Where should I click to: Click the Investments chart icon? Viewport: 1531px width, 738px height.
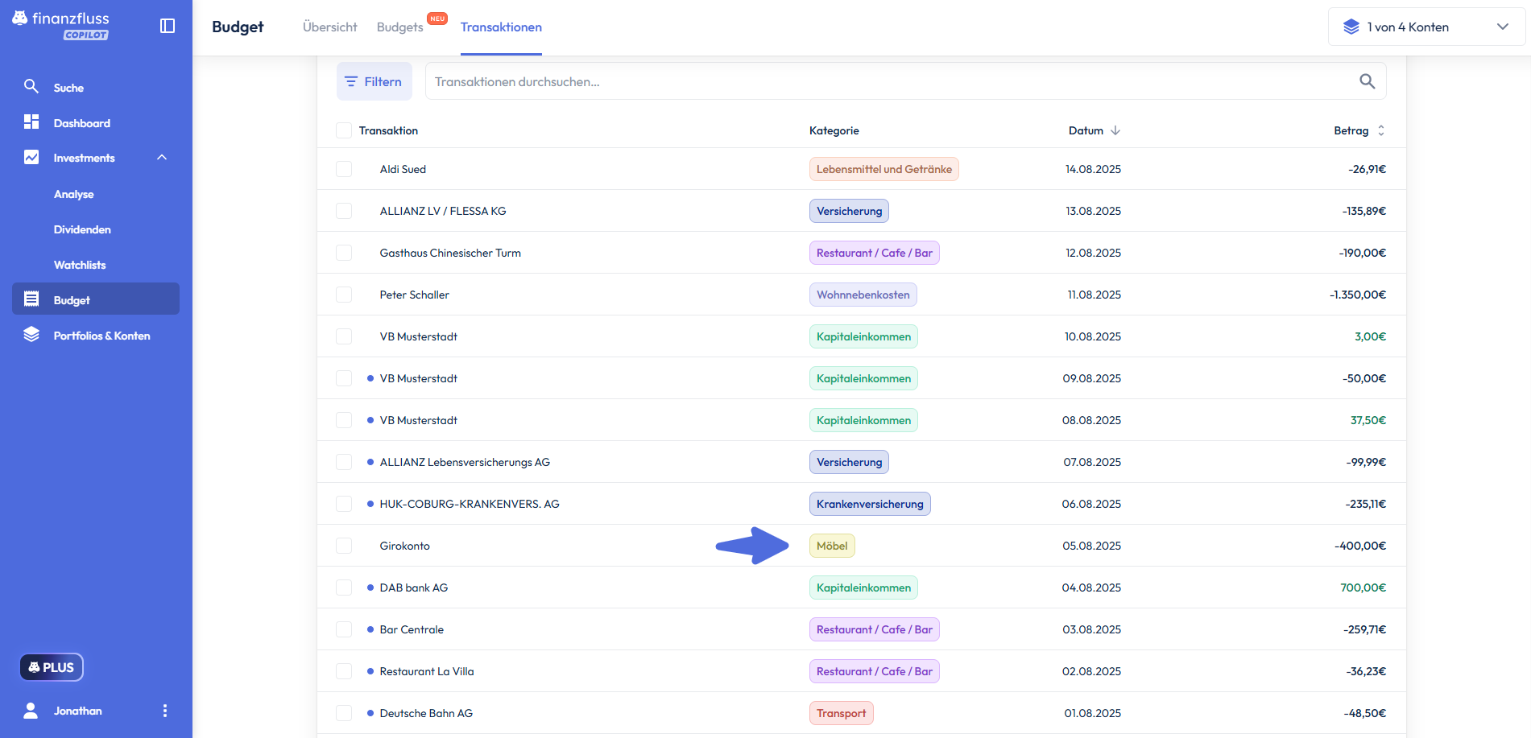(31, 158)
